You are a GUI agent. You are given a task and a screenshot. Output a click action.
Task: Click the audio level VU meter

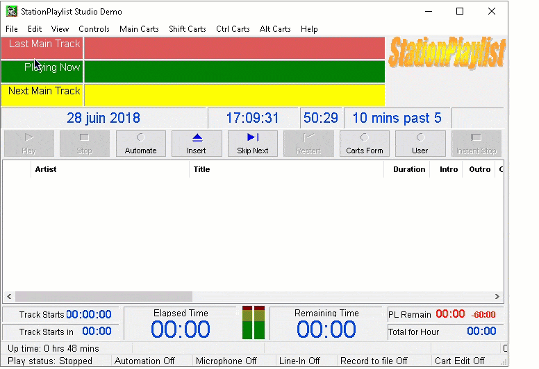[254, 323]
